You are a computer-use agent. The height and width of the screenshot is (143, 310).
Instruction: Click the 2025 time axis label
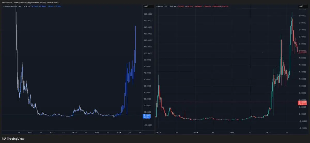click(97, 132)
